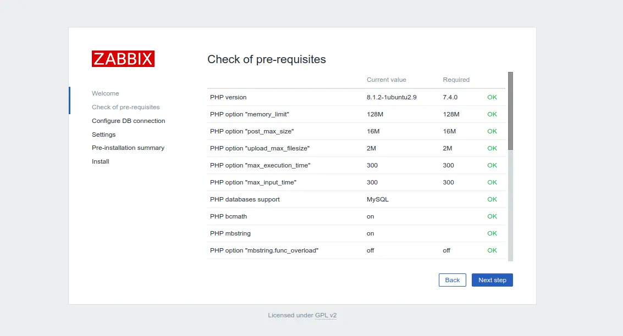
Task: Click the Current value column header
Action: [x=386, y=80]
